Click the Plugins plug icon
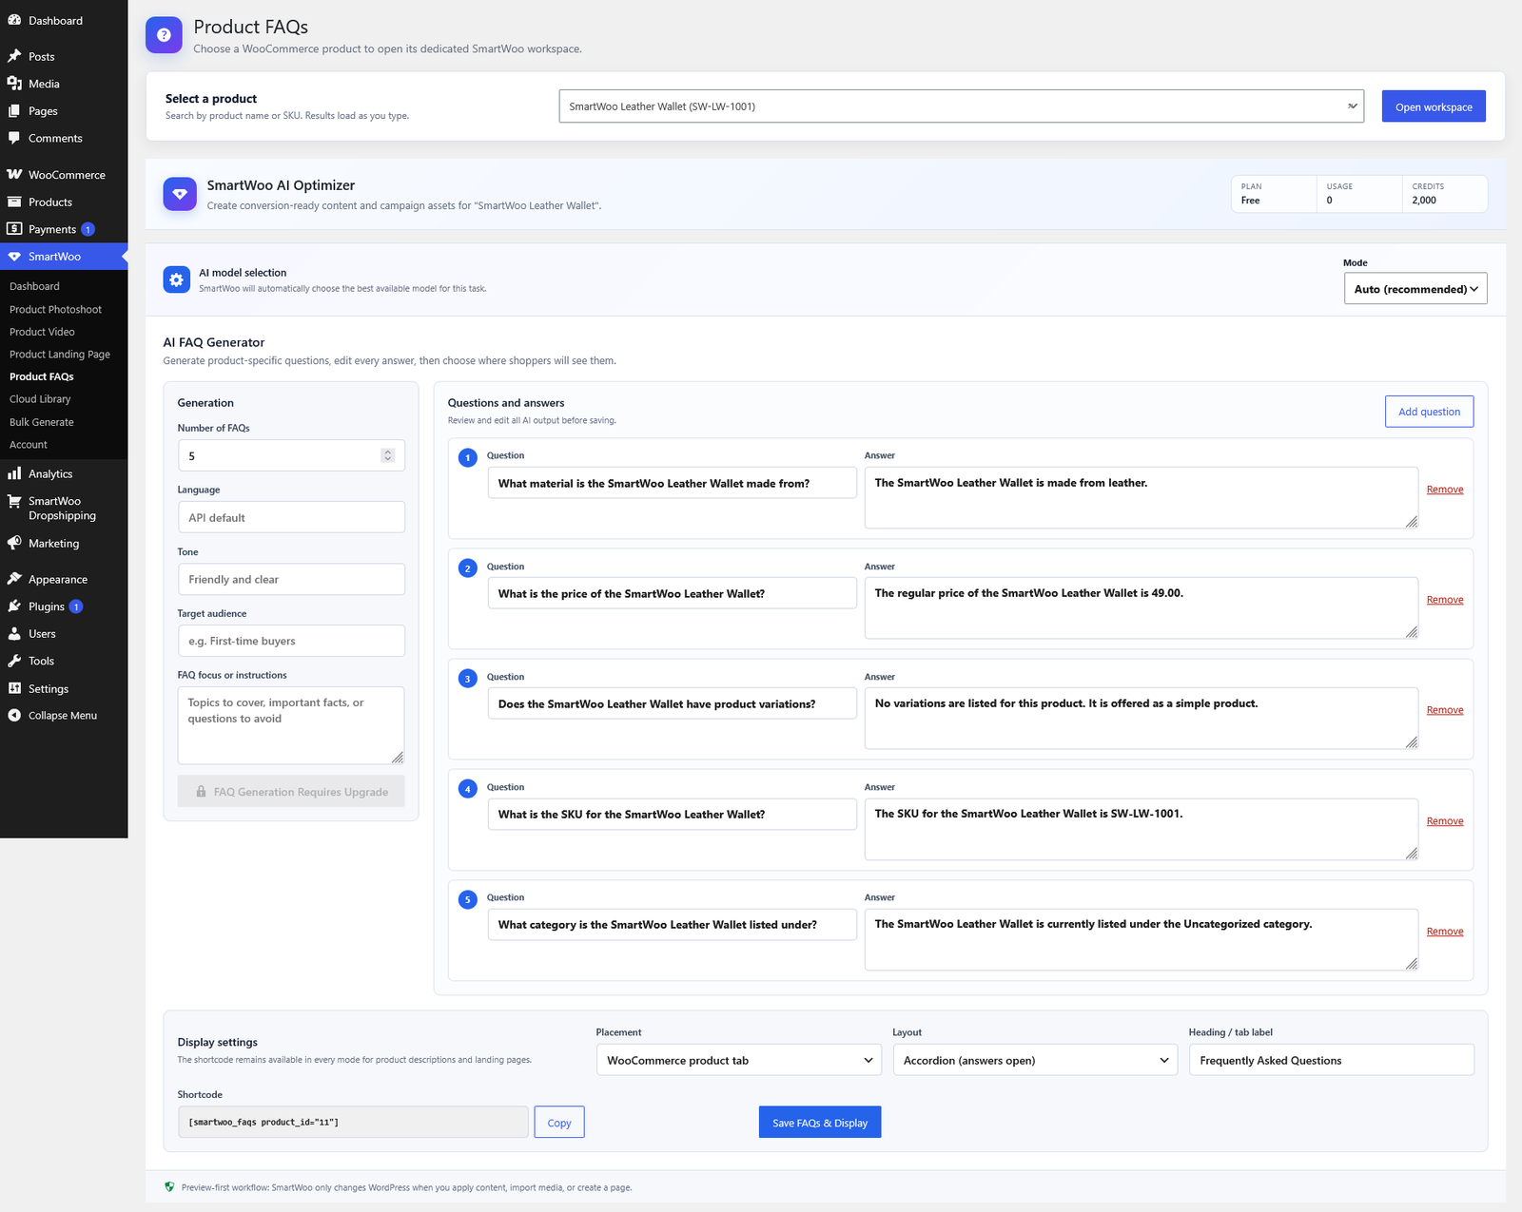 tap(14, 606)
